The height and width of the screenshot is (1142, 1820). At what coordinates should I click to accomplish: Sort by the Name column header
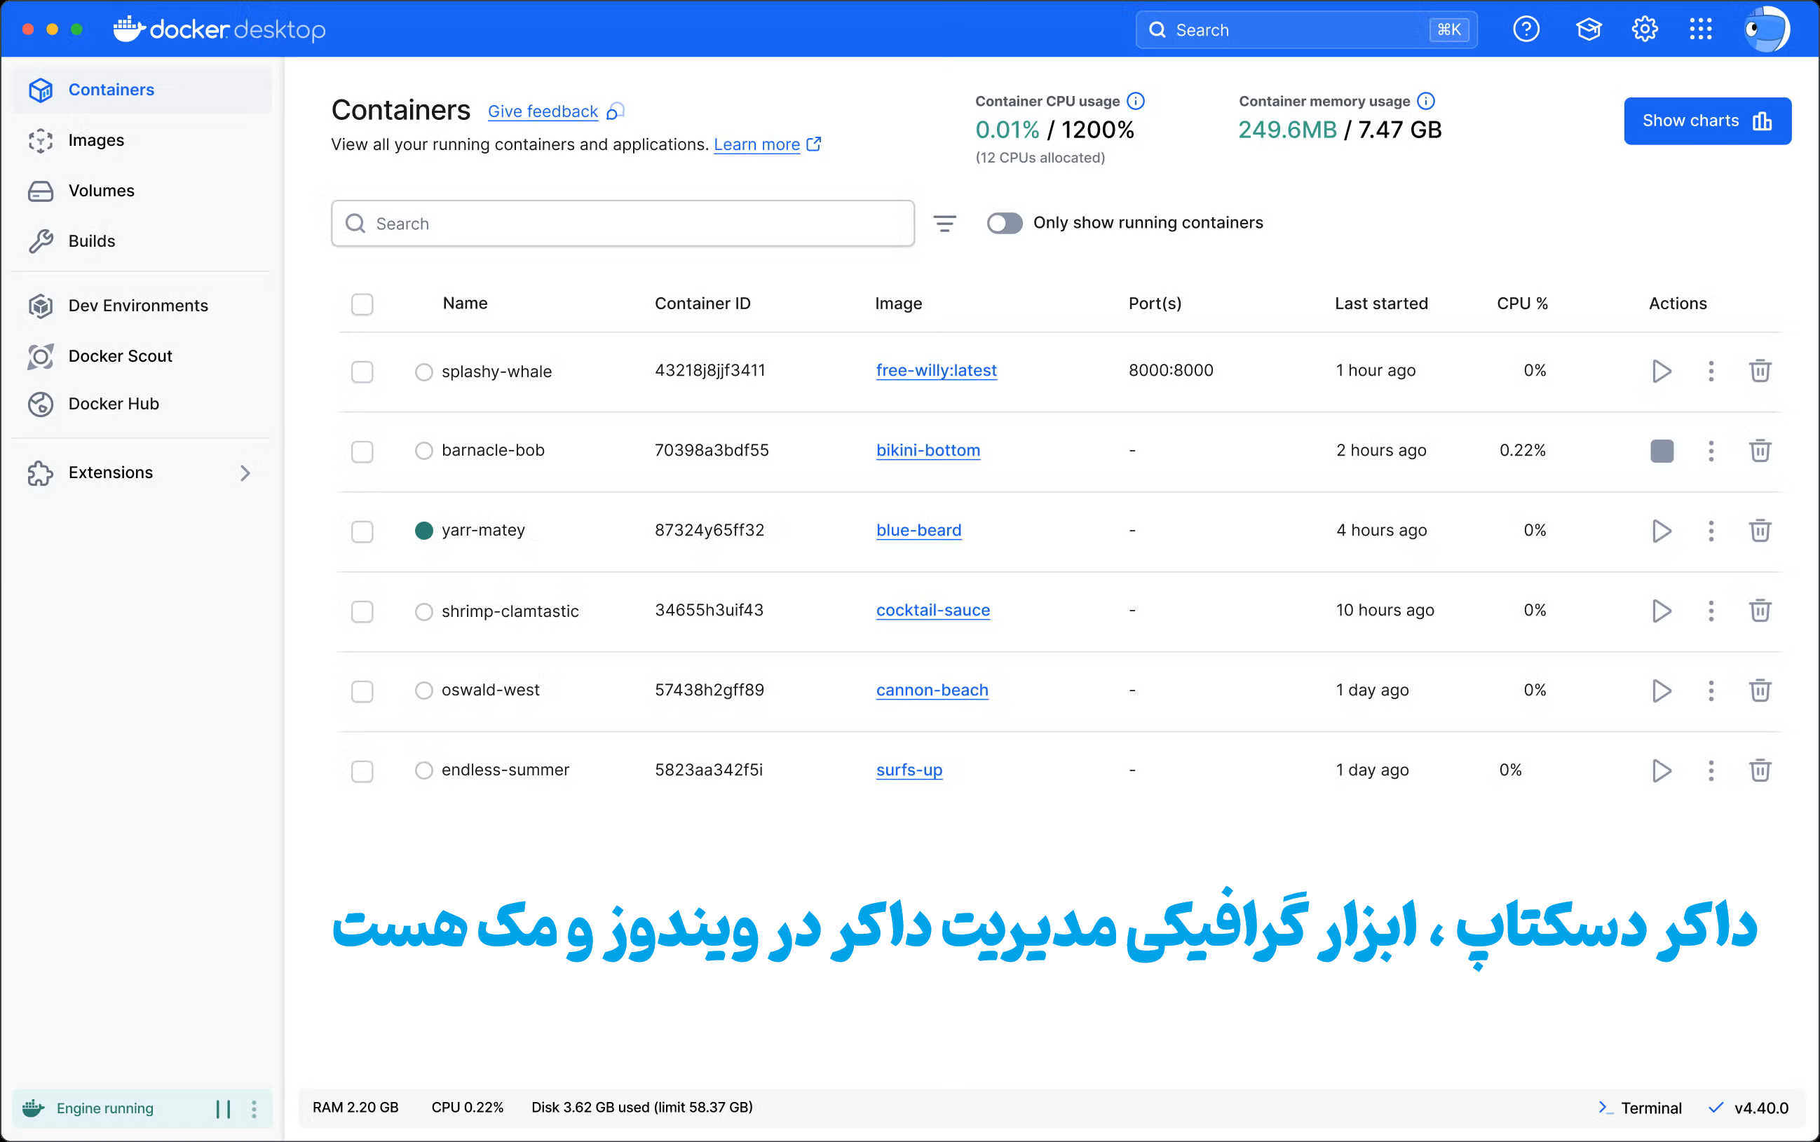tap(464, 304)
